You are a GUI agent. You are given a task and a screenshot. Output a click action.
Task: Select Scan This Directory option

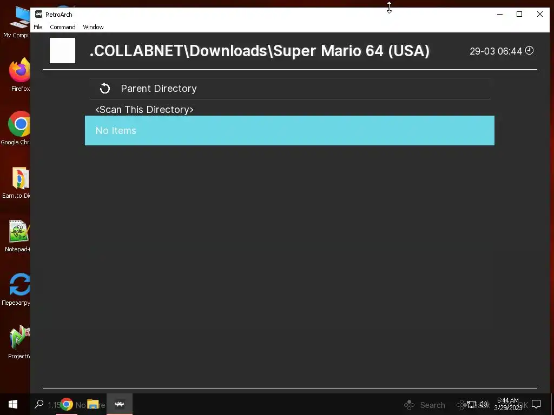click(x=144, y=109)
